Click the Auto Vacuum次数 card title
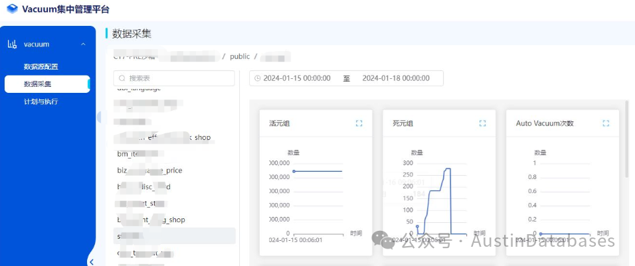The image size is (635, 266). click(545, 123)
